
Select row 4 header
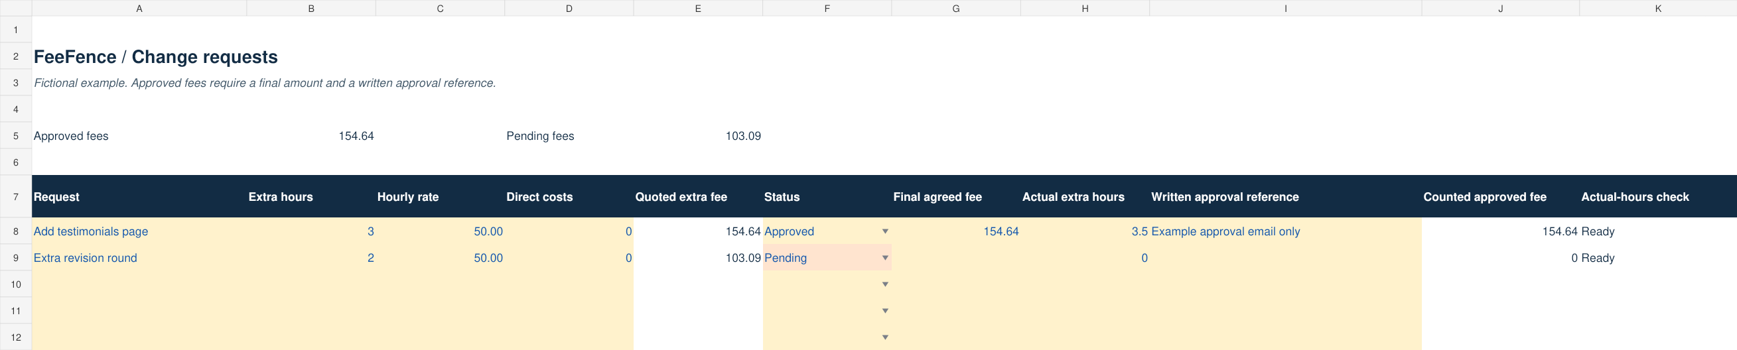tap(16, 109)
